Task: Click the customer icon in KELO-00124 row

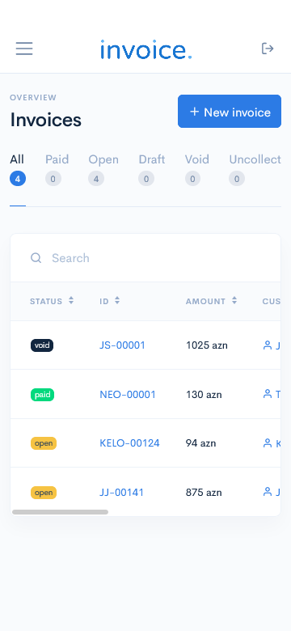Action: [x=268, y=443]
